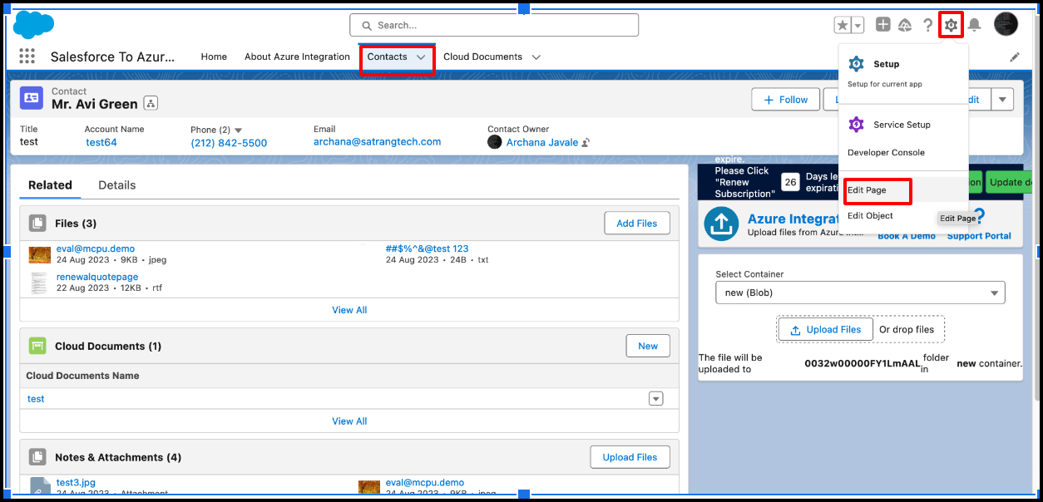Open the Contacts tab
The width and height of the screenshot is (1043, 502).
click(x=388, y=57)
